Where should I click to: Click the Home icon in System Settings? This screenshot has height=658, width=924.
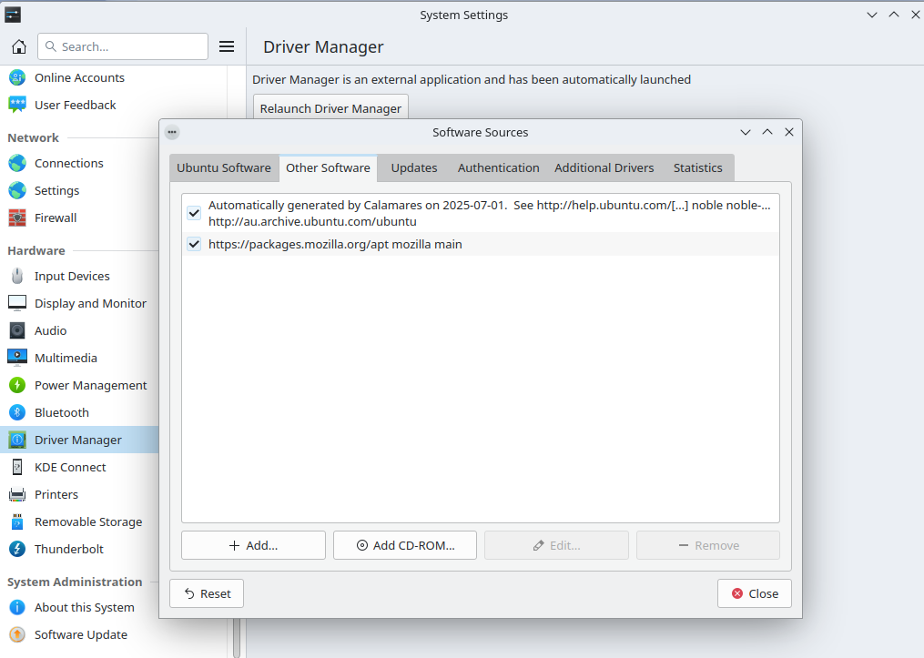[x=19, y=46]
